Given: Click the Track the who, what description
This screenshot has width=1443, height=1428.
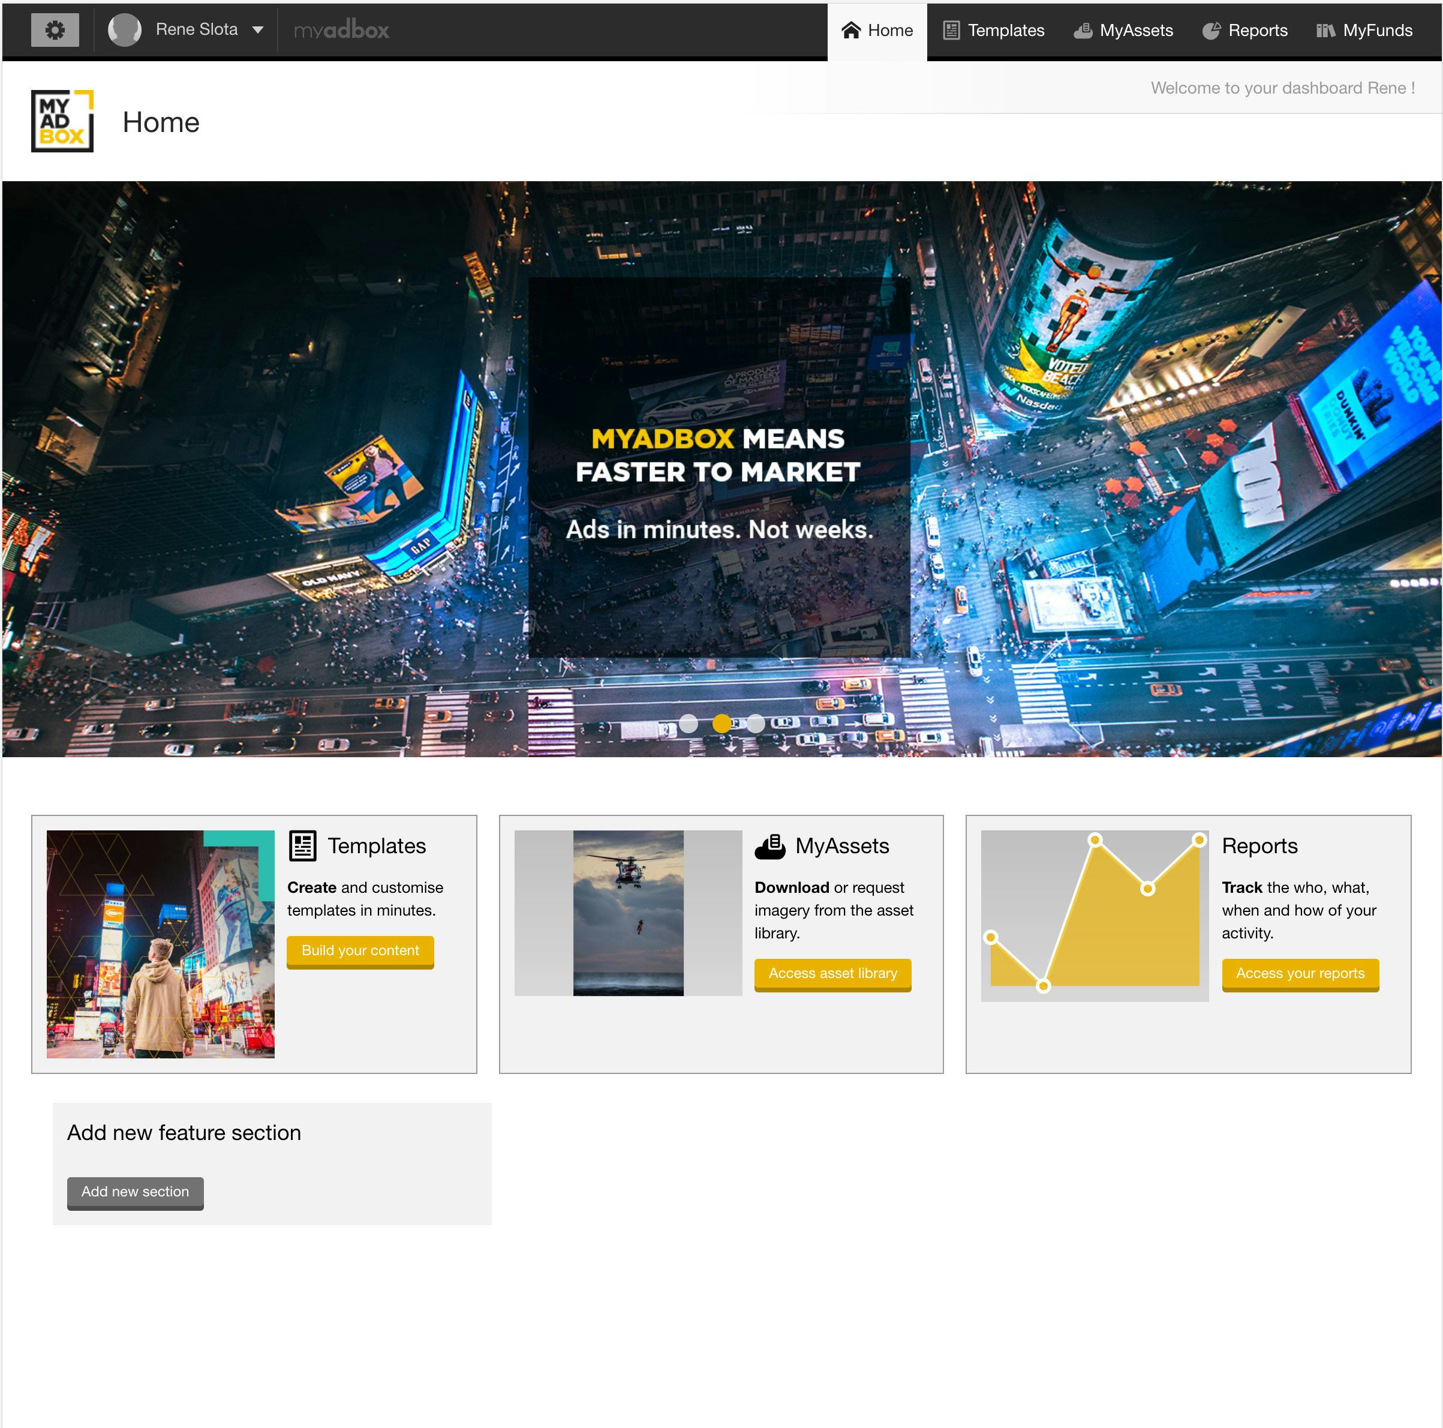Looking at the screenshot, I should tap(1299, 910).
